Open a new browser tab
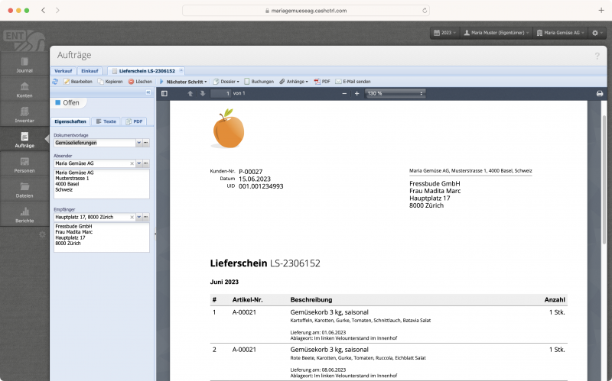The width and height of the screenshot is (612, 381). (x=601, y=11)
